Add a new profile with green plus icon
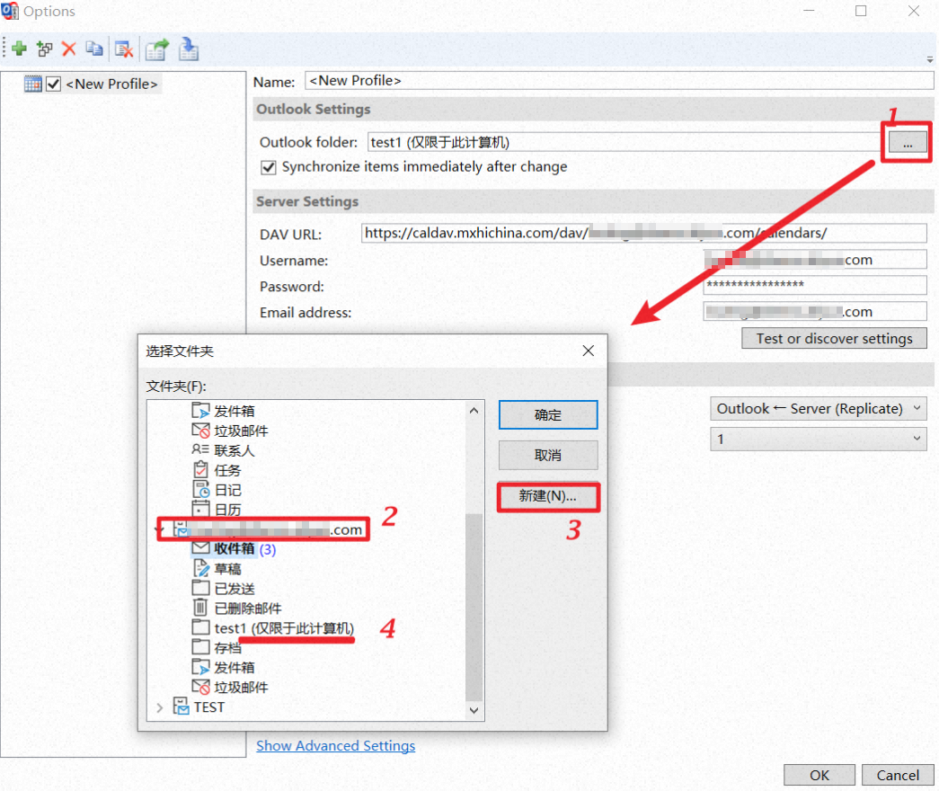Image resolution: width=939 pixels, height=791 pixels. click(x=19, y=49)
